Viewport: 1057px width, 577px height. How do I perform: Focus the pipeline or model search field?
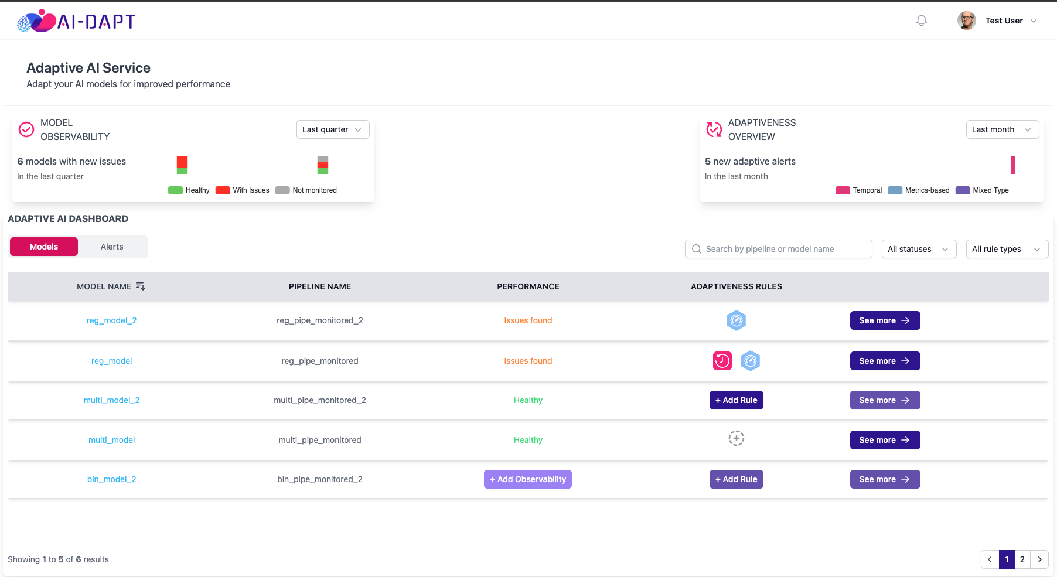(779, 249)
